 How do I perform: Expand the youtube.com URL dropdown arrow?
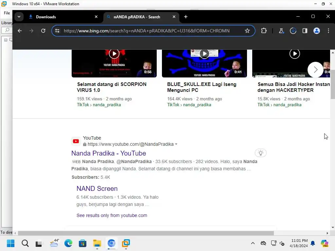(x=176, y=144)
